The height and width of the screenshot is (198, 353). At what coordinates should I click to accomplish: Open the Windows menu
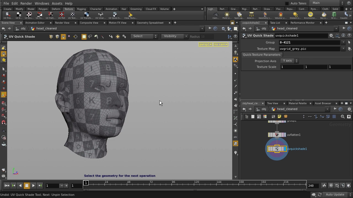pos(42,3)
